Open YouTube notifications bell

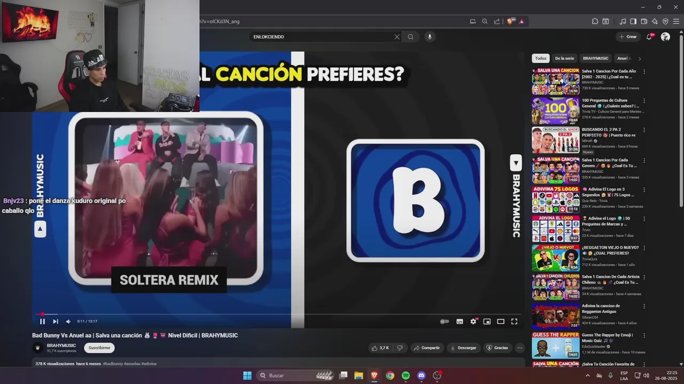point(649,36)
